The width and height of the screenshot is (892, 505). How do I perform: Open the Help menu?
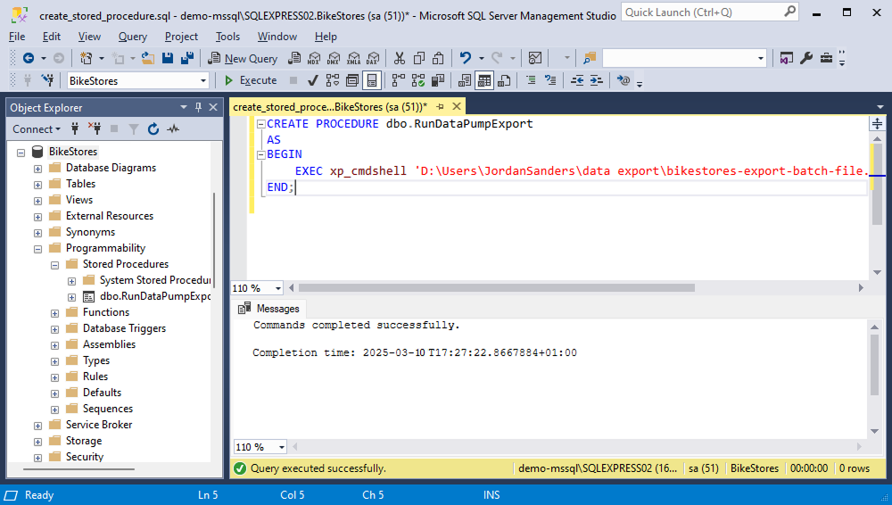coord(326,37)
